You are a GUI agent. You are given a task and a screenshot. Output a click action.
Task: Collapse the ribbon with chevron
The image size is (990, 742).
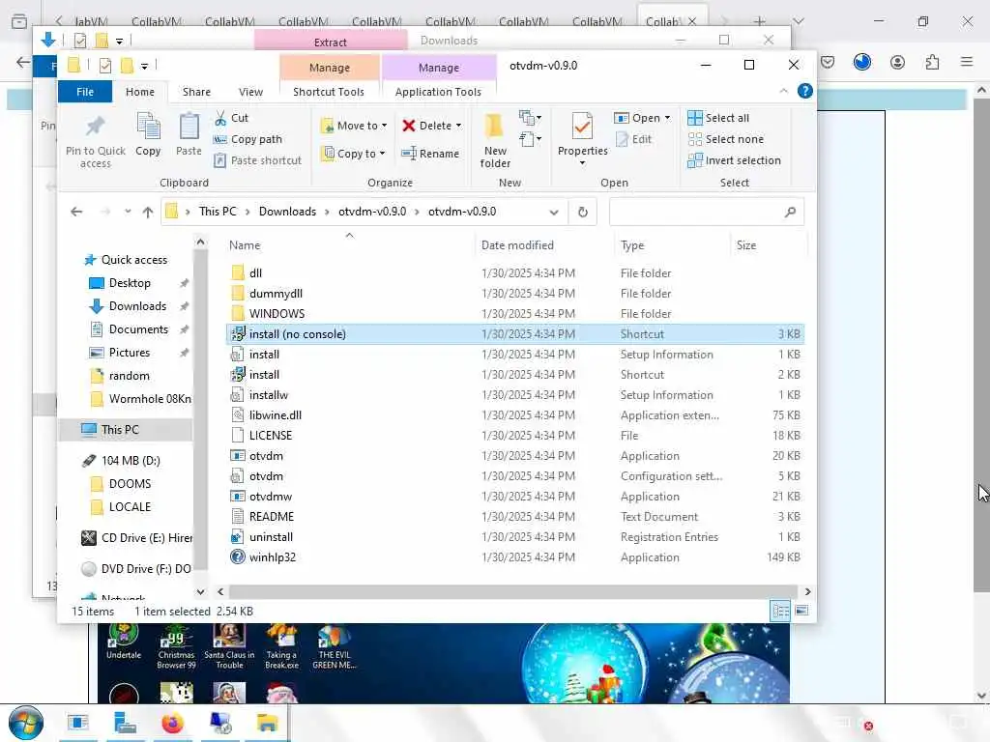[x=783, y=92]
